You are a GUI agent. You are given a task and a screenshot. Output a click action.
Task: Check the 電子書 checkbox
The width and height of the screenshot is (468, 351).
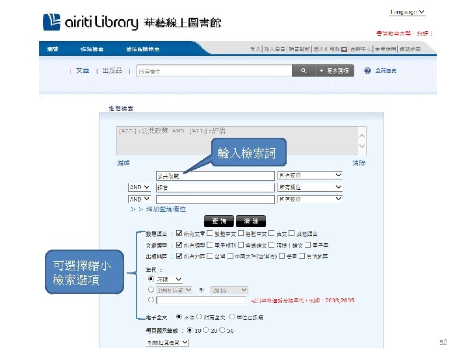point(307,245)
